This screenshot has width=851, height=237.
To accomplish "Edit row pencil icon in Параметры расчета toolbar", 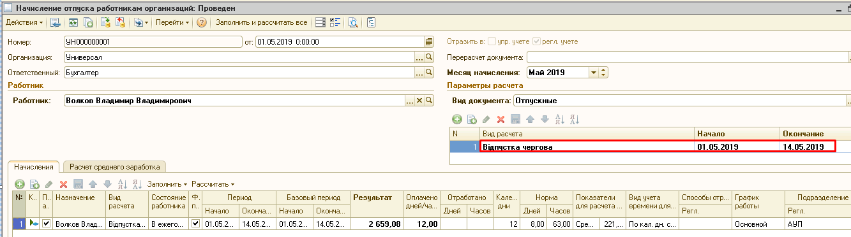I will coord(486,119).
